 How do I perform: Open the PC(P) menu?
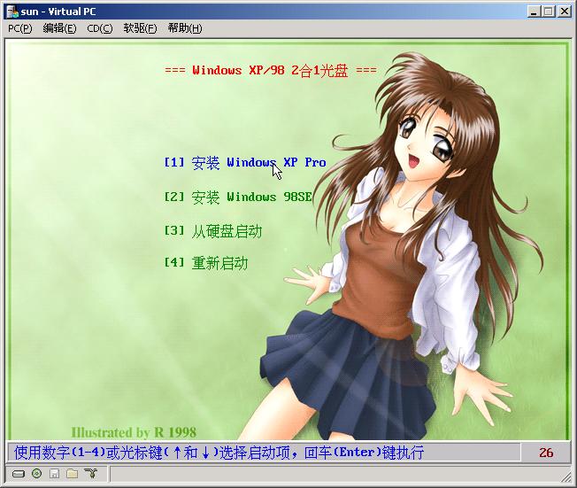coord(19,28)
